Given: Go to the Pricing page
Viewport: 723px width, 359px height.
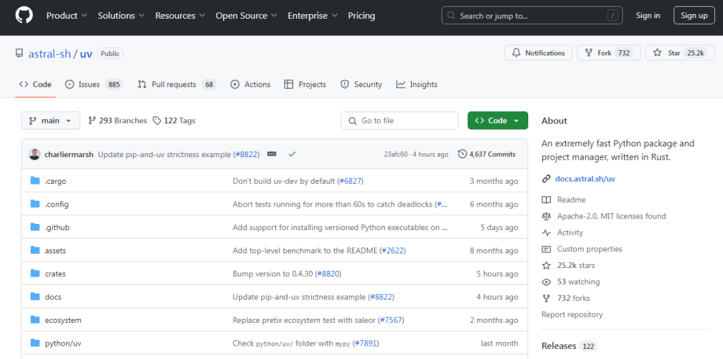Looking at the screenshot, I should (361, 15).
